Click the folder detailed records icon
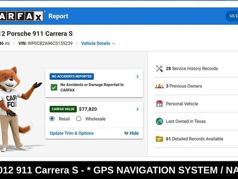238x179 pixels. tap(159, 139)
